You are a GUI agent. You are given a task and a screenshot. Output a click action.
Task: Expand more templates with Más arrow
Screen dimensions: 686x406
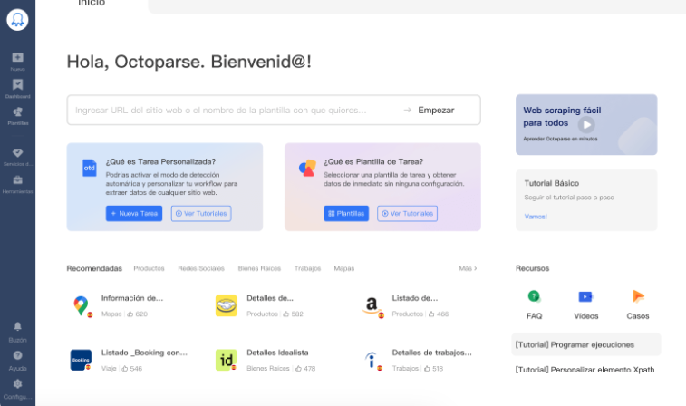(x=468, y=268)
